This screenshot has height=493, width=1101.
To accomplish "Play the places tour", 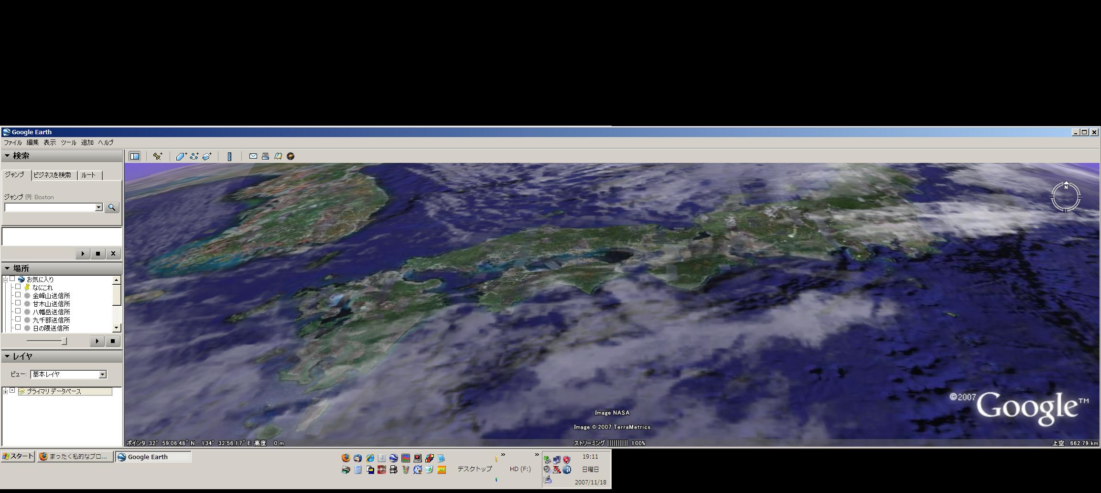I will tap(97, 341).
